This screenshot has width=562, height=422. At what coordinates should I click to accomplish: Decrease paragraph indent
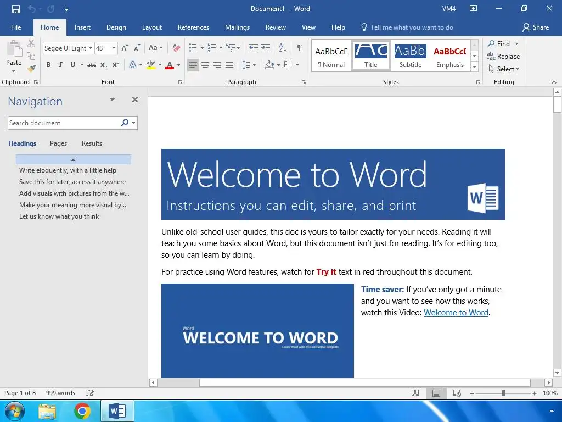(254, 48)
